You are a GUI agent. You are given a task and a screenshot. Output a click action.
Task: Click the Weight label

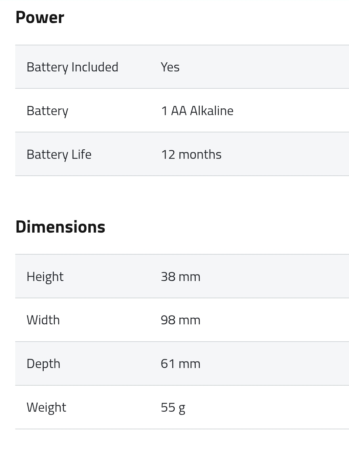[46, 407]
